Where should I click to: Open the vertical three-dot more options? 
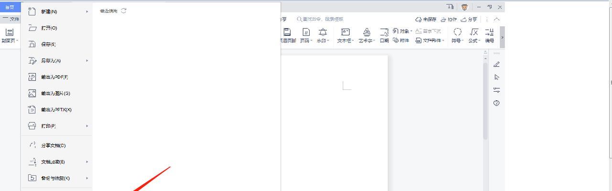pyautogui.click(x=487, y=19)
